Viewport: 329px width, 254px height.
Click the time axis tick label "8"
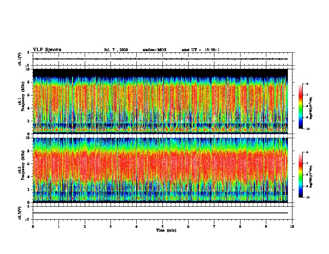pyautogui.click(x=240, y=227)
